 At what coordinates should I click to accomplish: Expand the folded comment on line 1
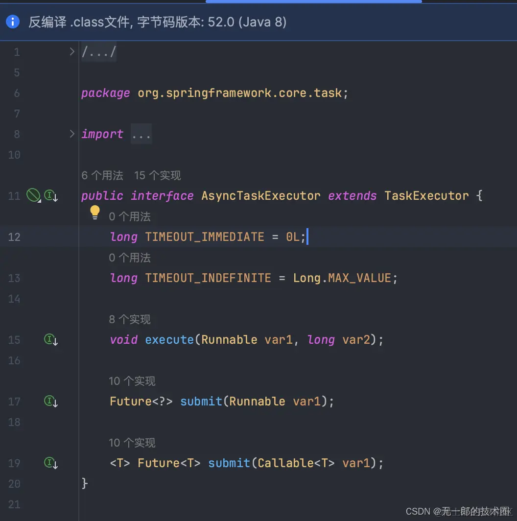[72, 51]
